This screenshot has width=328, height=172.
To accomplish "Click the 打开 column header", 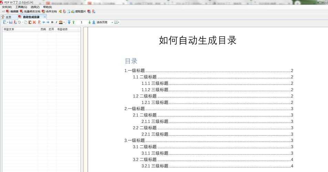I will point(51,29).
